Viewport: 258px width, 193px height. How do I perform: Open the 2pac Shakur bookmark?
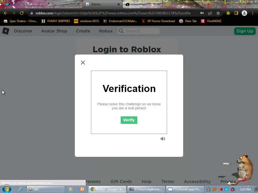tap(21, 21)
